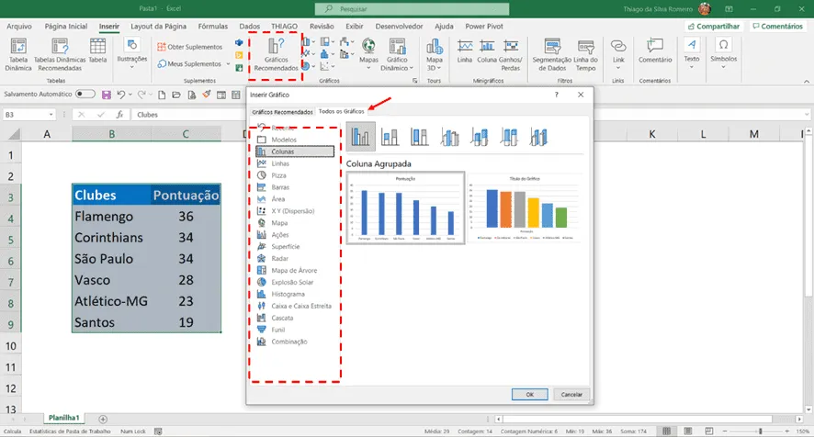Confirm chart with OK button
This screenshot has width=814, height=437.
[529, 395]
